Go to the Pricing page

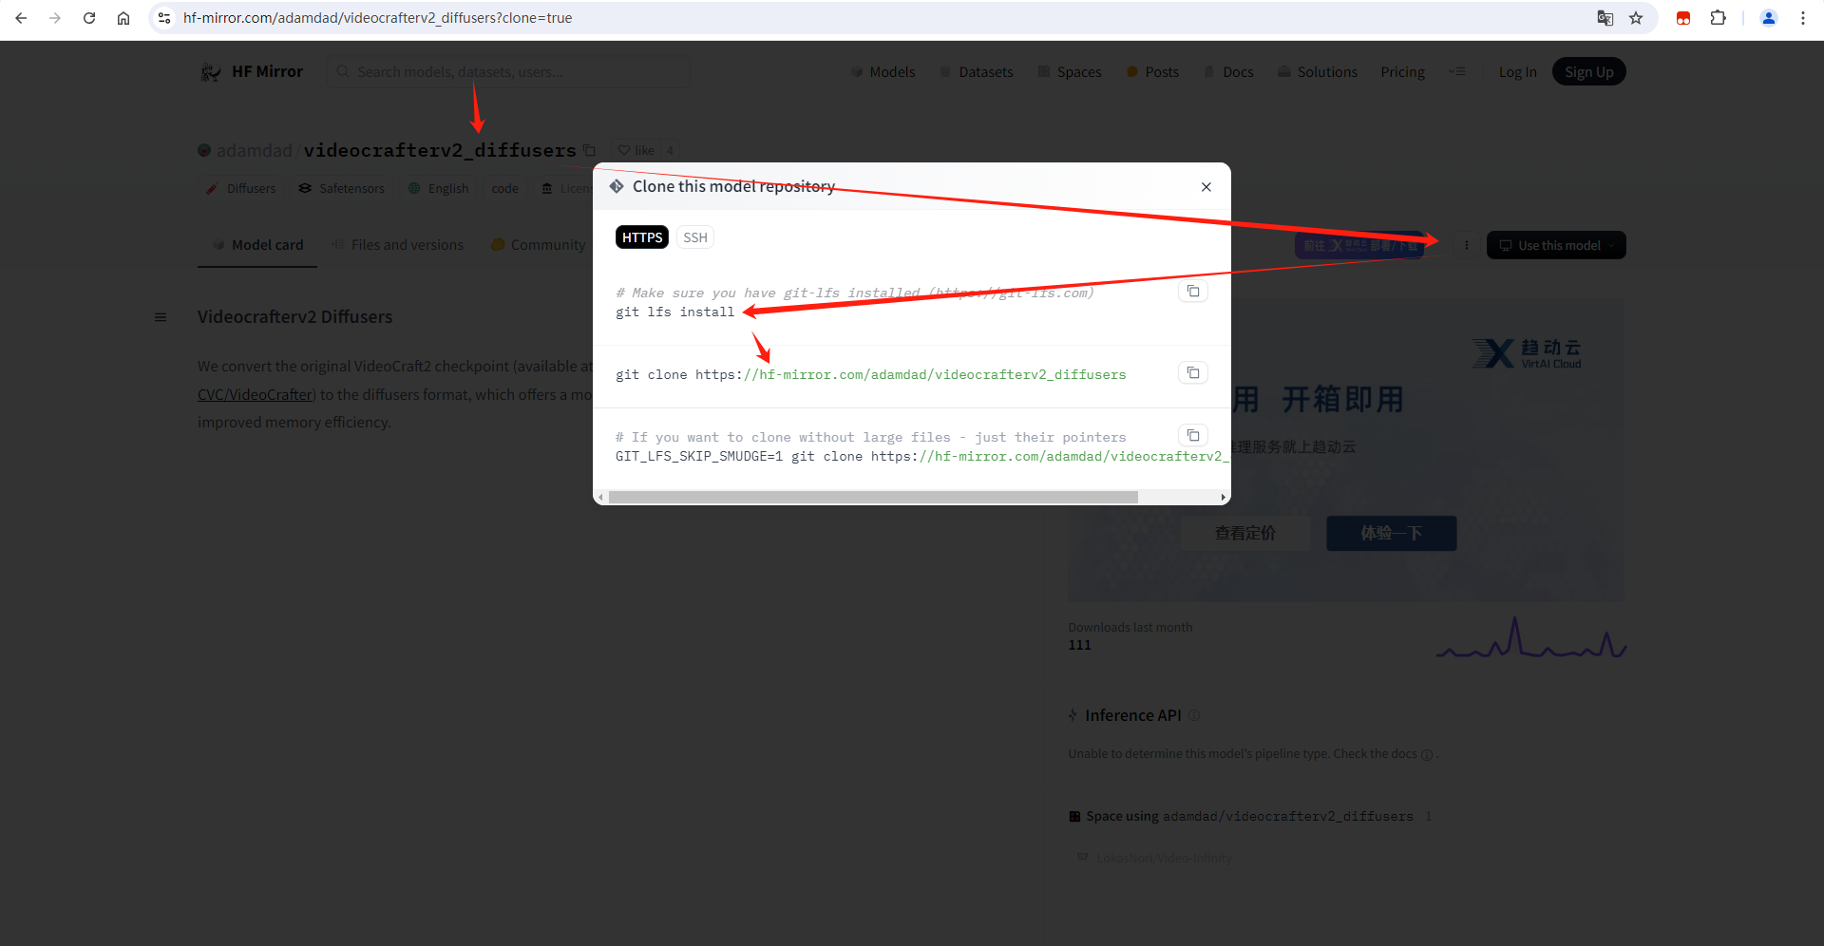pos(1402,72)
